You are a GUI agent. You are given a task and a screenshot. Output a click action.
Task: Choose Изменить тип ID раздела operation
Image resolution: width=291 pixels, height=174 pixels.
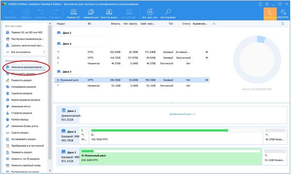[x=23, y=159]
